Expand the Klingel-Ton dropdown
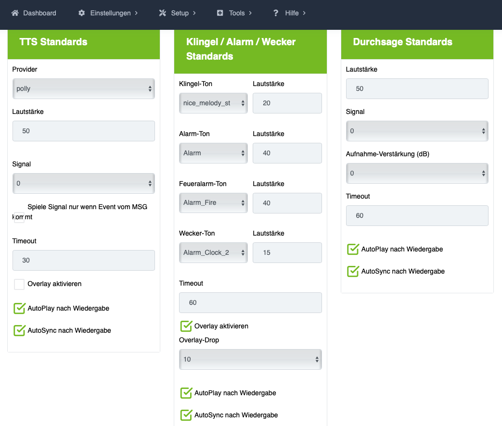 [213, 103]
